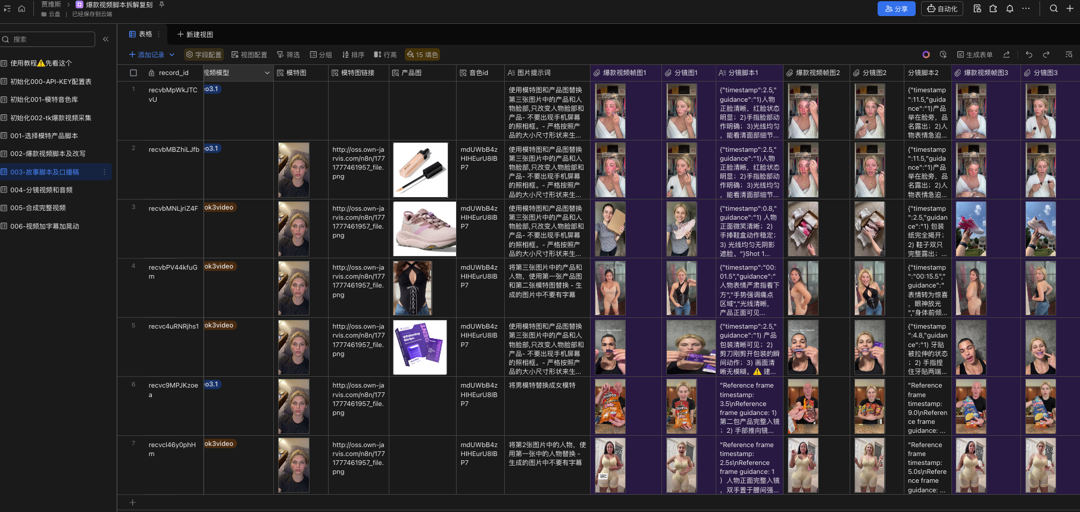This screenshot has height=512, width=1080.
Task: Click 筛选 filter in toolbar
Action: pyautogui.click(x=288, y=55)
